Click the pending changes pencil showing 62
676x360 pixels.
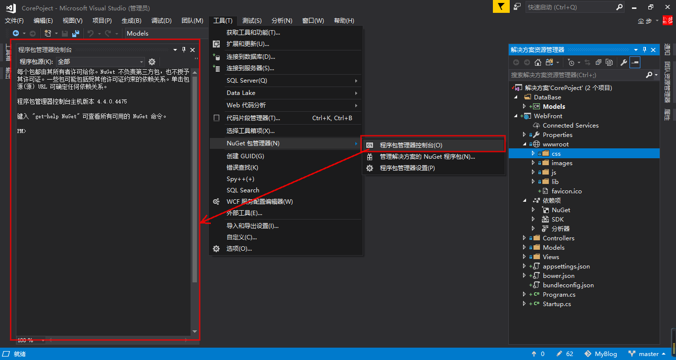[x=565, y=354]
